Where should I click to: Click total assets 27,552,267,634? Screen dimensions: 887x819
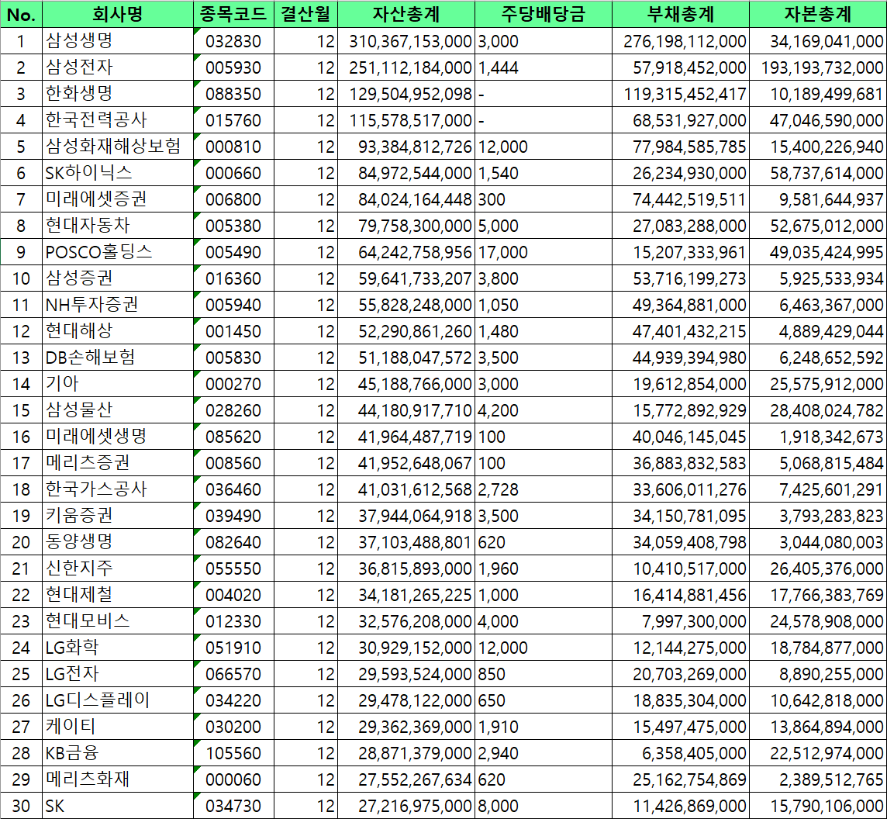[406, 780]
